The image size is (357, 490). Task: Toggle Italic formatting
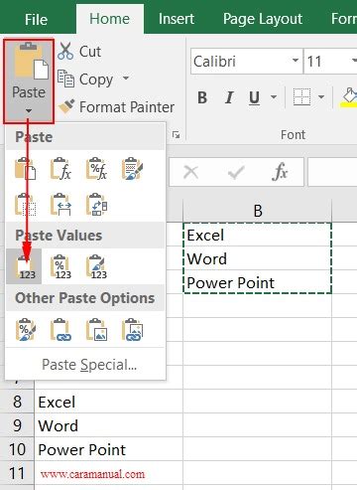pyautogui.click(x=229, y=97)
